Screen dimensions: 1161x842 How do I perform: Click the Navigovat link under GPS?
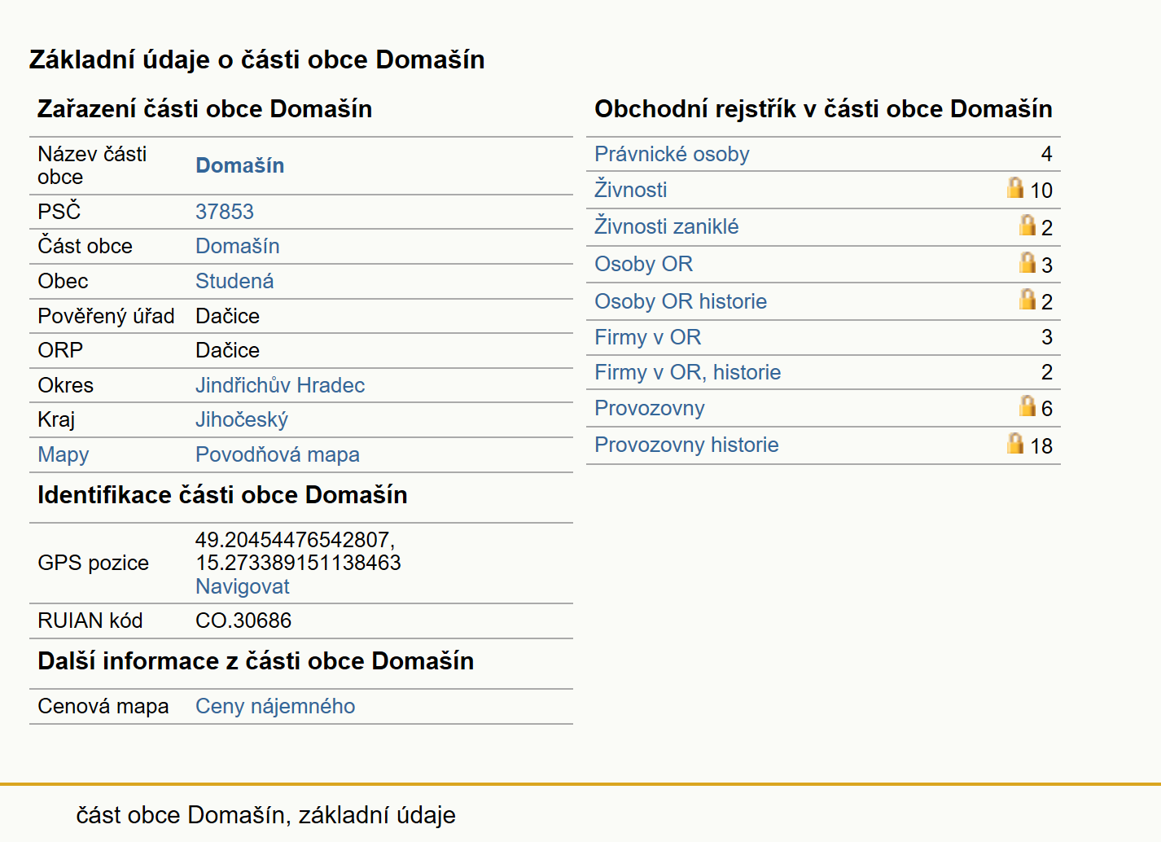tap(243, 586)
